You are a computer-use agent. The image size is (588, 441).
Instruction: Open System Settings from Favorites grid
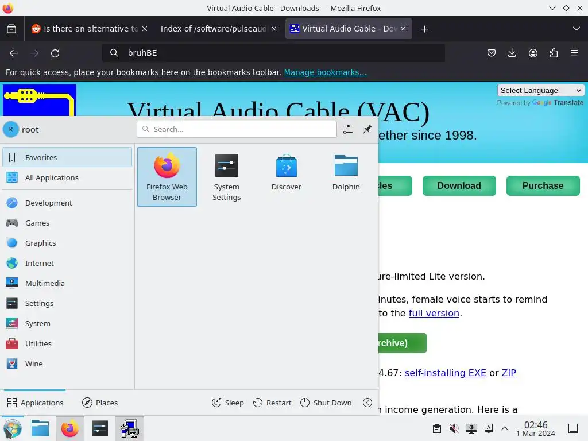[226, 177]
